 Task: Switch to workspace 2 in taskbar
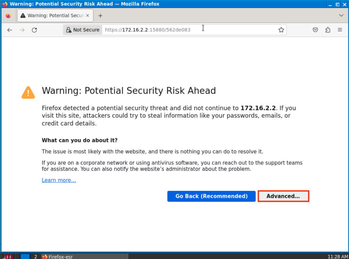35,257
